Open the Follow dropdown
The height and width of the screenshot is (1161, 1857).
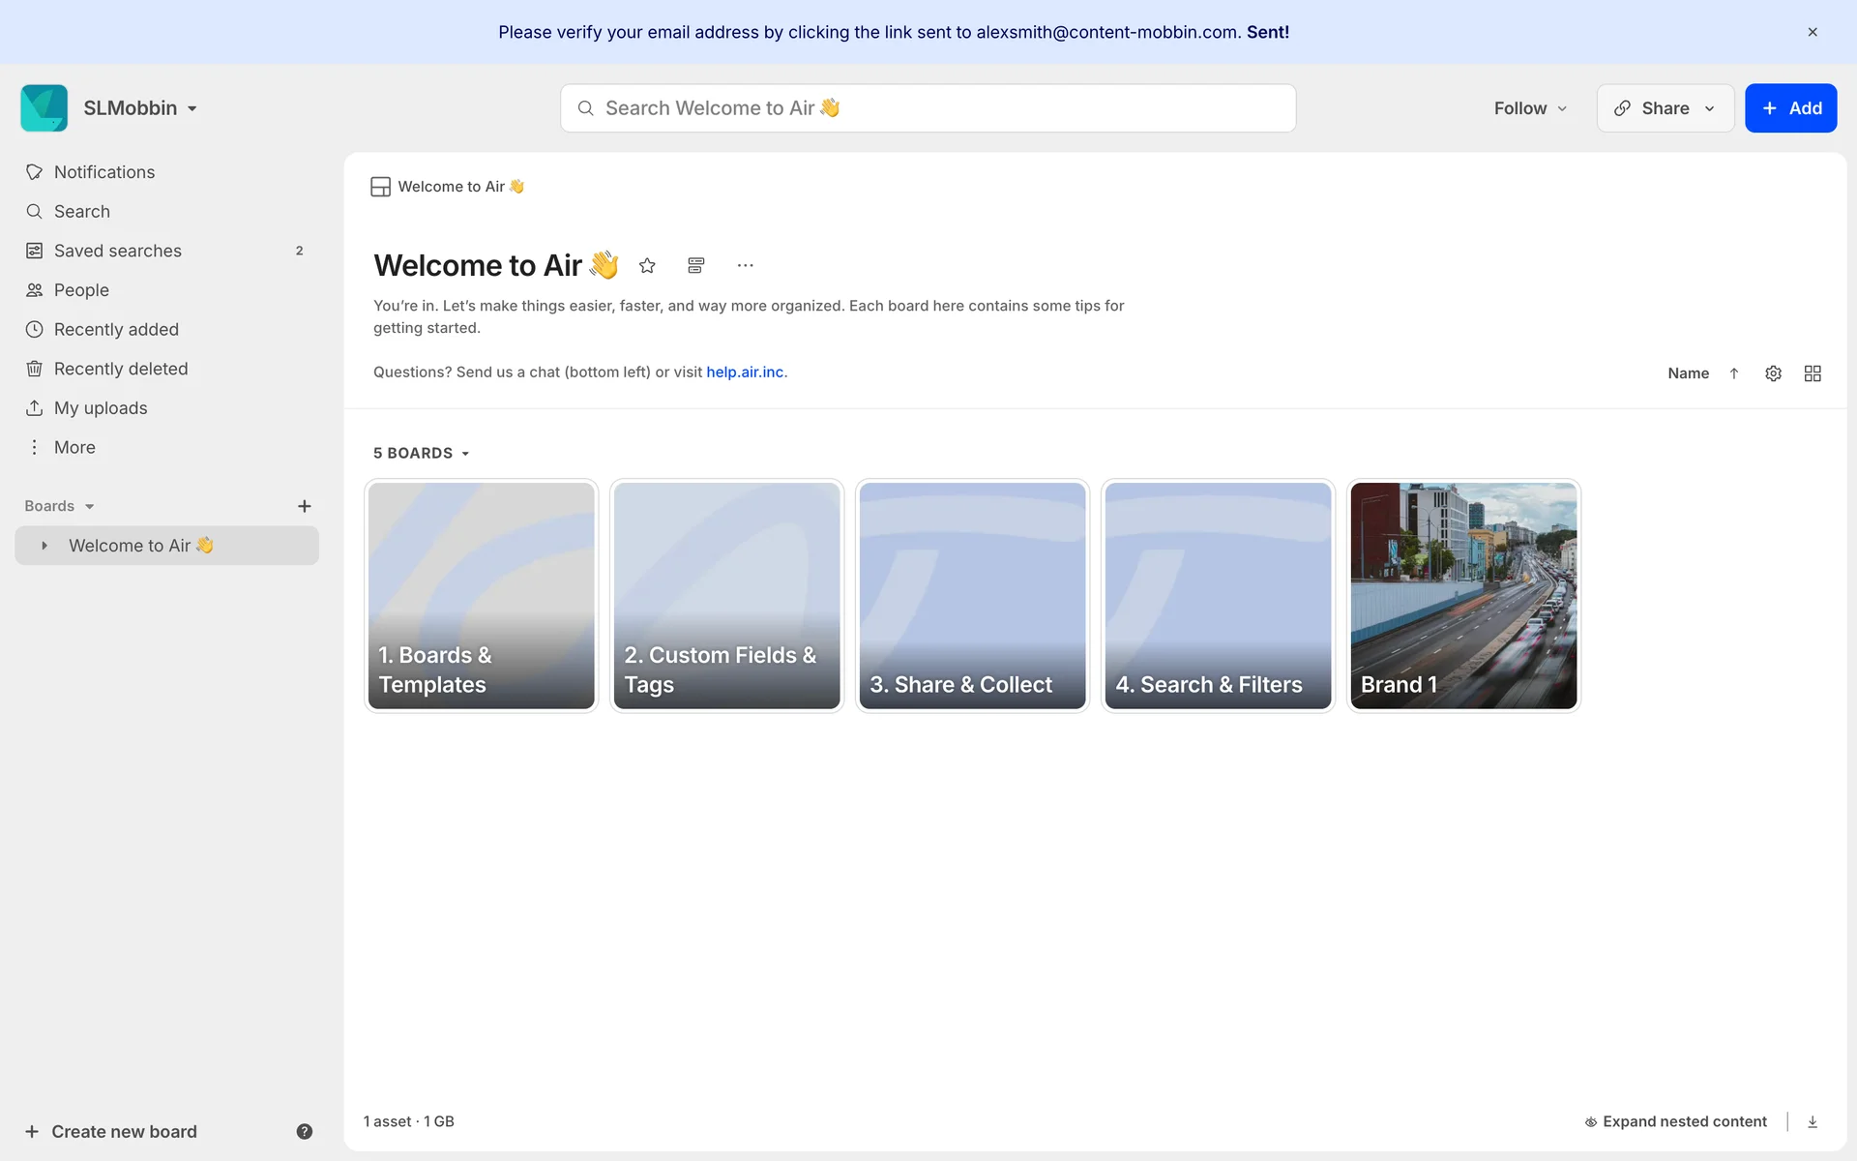pyautogui.click(x=1529, y=108)
